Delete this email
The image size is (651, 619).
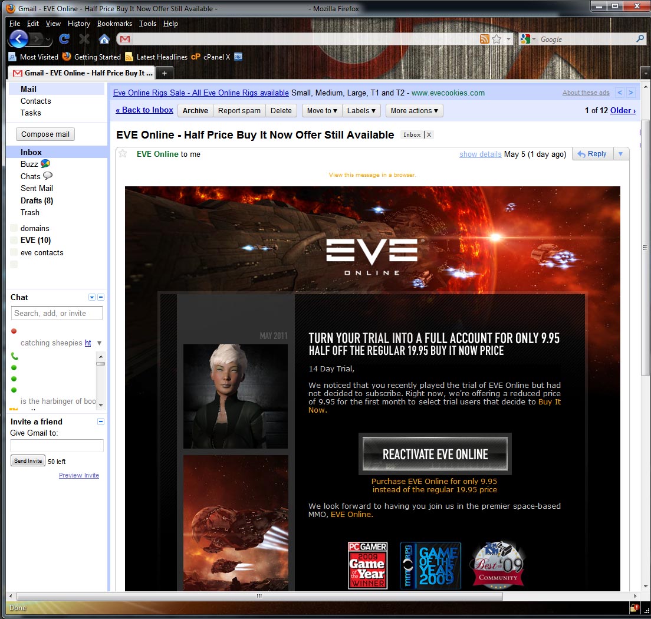[281, 110]
